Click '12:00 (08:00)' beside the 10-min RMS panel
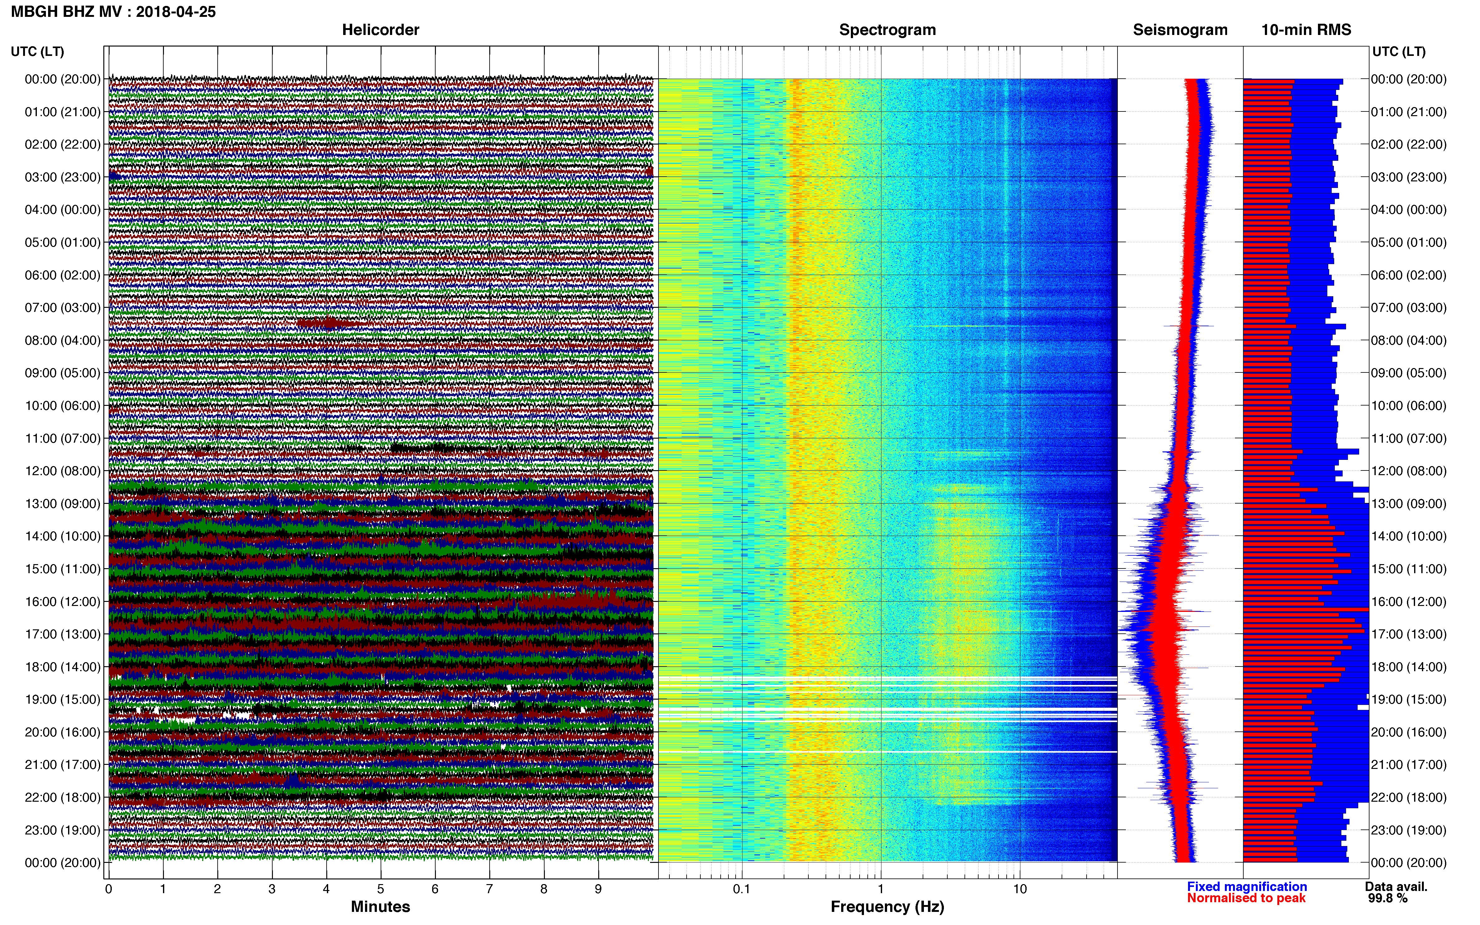The width and height of the screenshot is (1480, 925). [x=1408, y=471]
